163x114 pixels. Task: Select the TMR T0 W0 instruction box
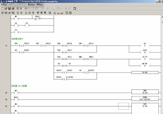145,92
